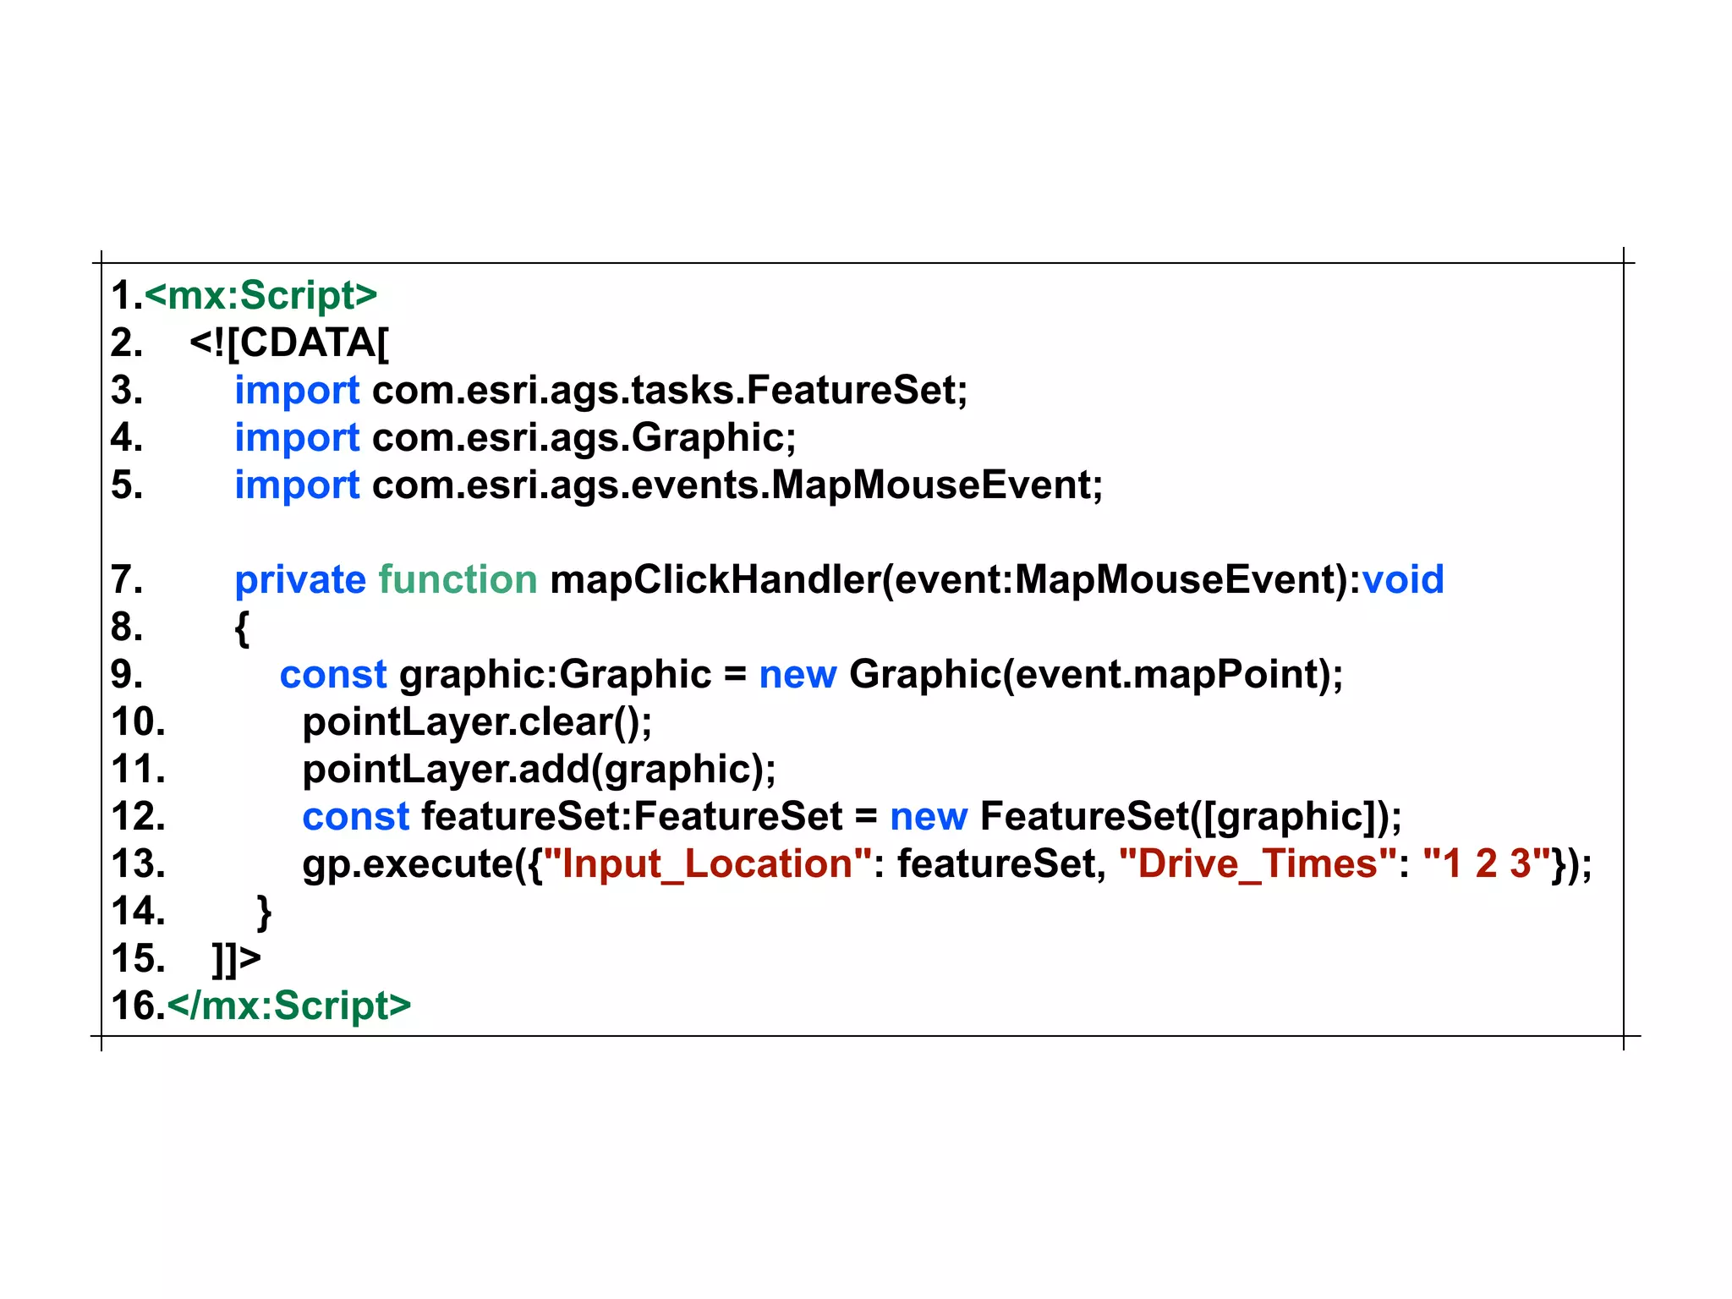Click the new keyword on line 12
This screenshot has width=1732, height=1299.
pos(928,816)
